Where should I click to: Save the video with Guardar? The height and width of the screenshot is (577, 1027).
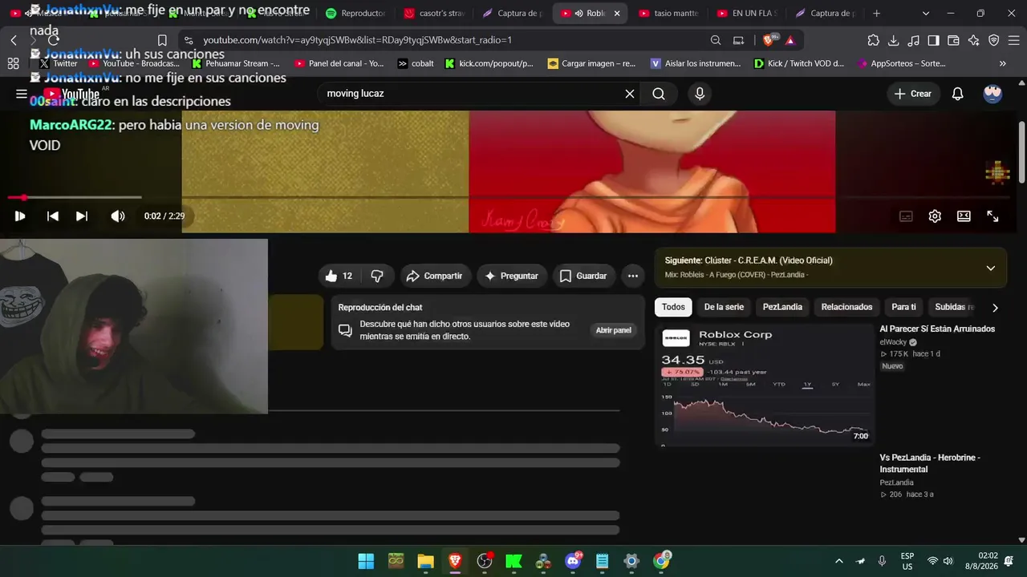click(x=583, y=276)
